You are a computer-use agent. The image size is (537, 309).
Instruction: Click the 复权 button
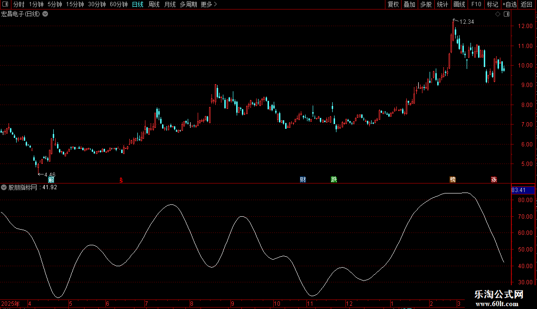[x=393, y=4]
